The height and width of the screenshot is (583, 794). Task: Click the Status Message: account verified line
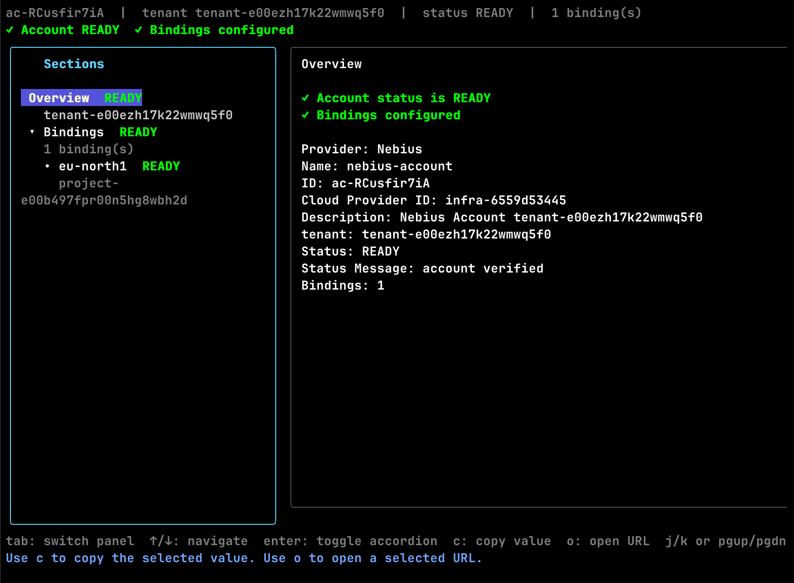422,268
